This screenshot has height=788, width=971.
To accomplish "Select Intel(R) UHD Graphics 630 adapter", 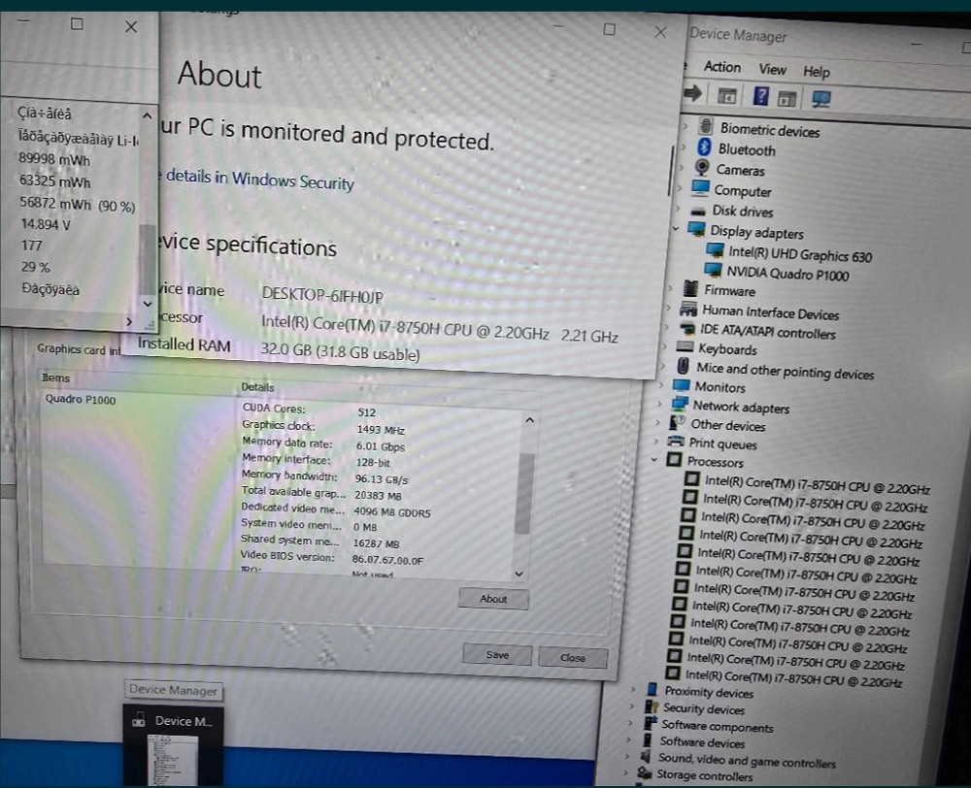I will click(x=800, y=255).
